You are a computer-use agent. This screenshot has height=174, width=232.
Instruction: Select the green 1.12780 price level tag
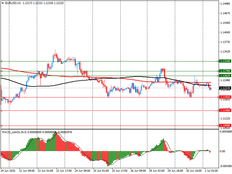(x=225, y=71)
